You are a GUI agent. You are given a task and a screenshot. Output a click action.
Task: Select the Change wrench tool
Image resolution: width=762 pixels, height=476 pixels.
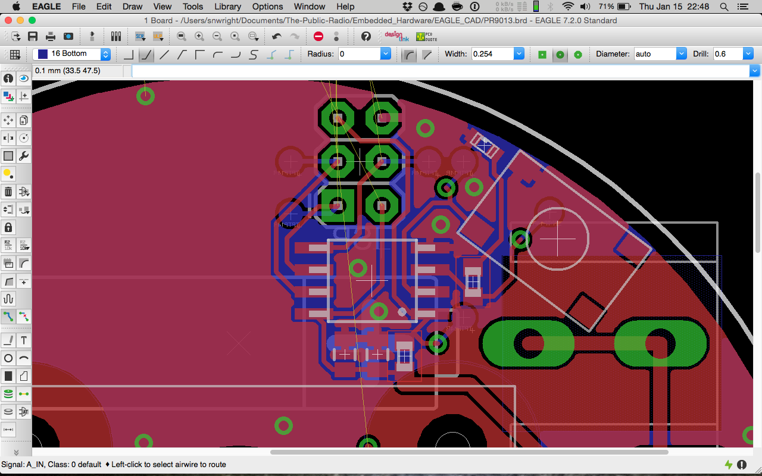[x=24, y=156]
